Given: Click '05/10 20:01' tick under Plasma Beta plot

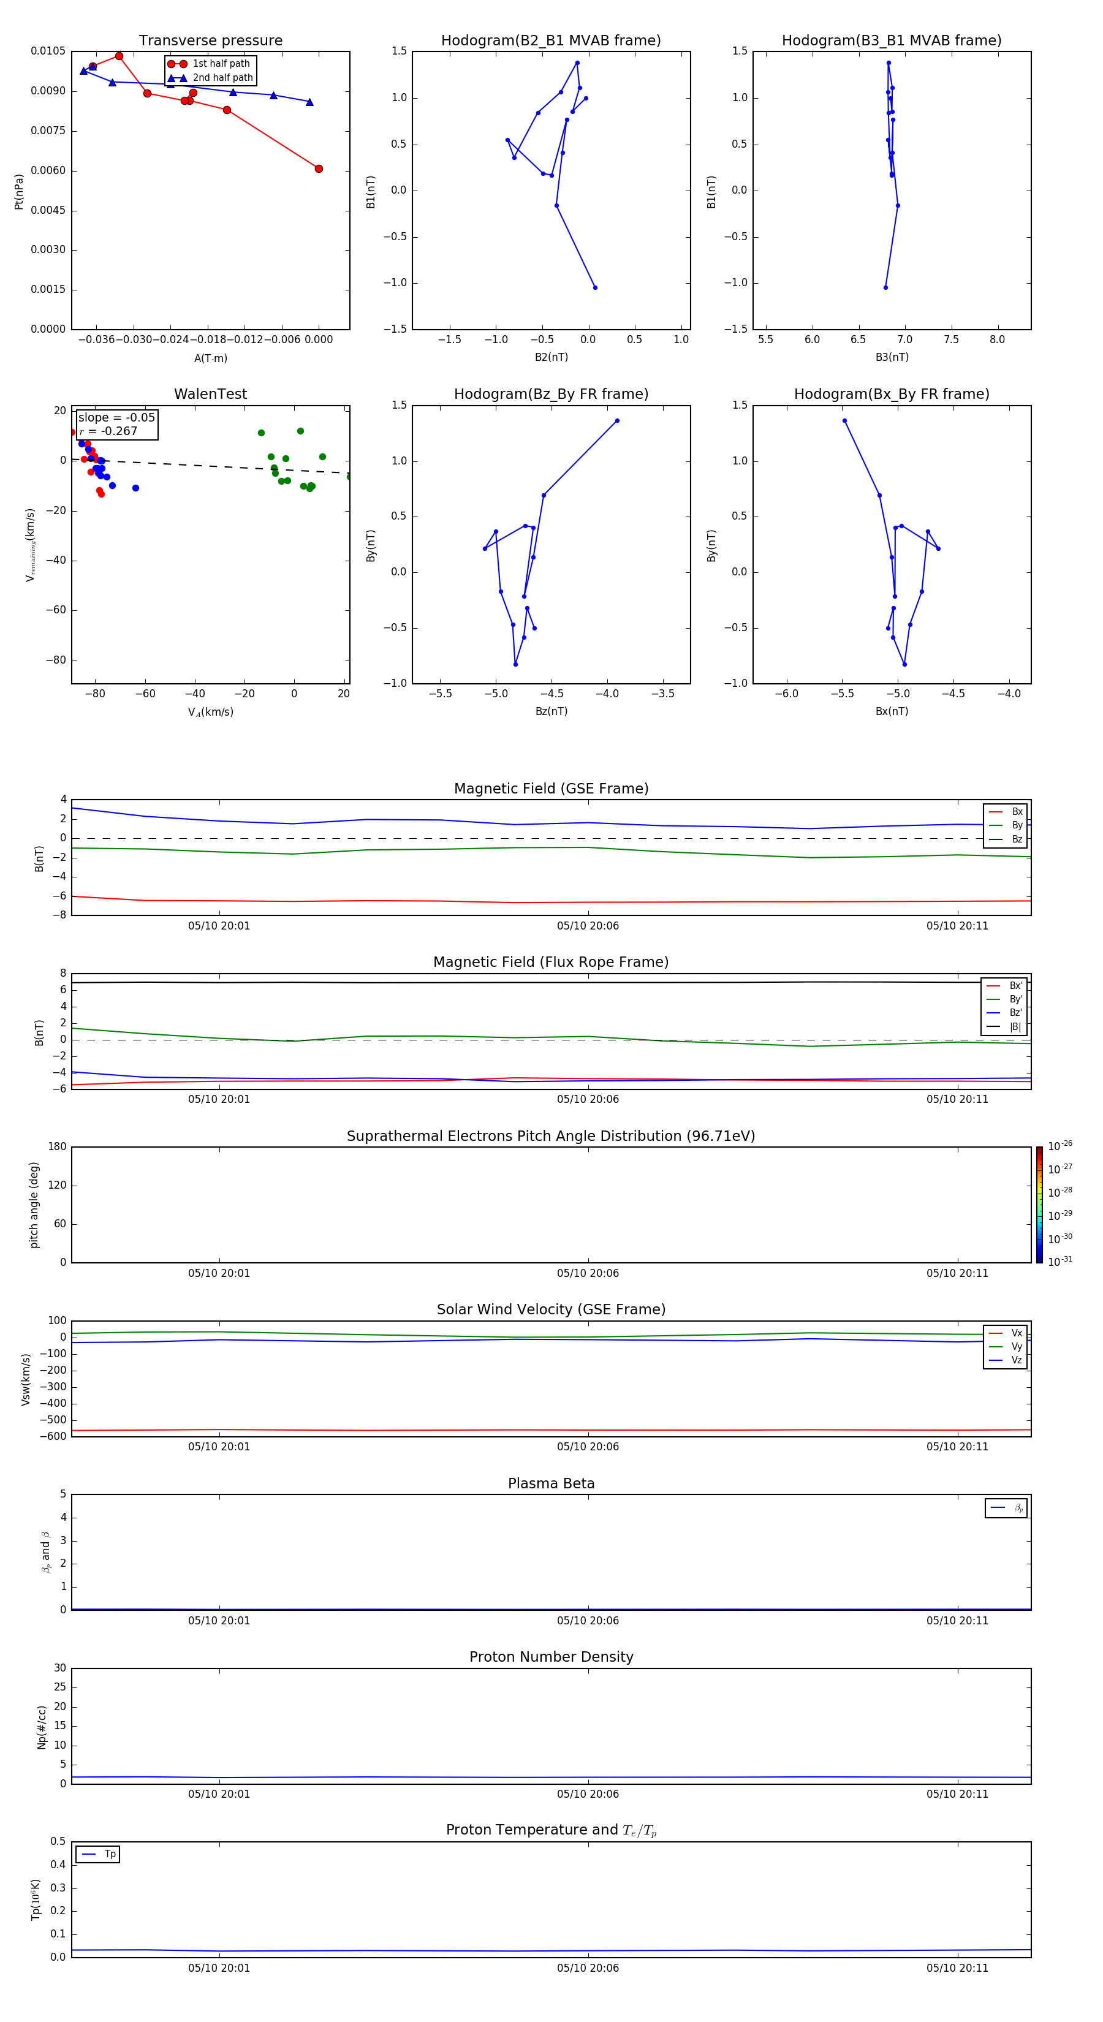Looking at the screenshot, I should click(219, 1621).
